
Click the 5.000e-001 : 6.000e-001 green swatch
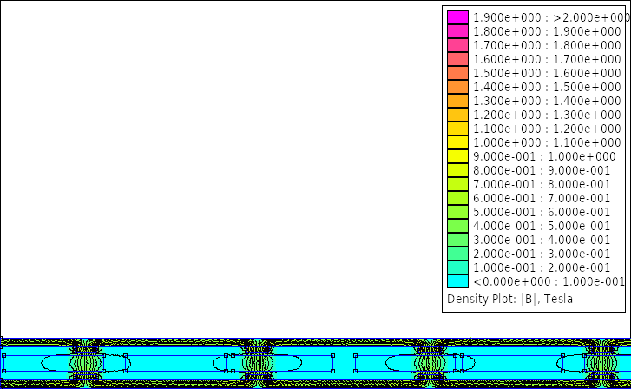(457, 212)
